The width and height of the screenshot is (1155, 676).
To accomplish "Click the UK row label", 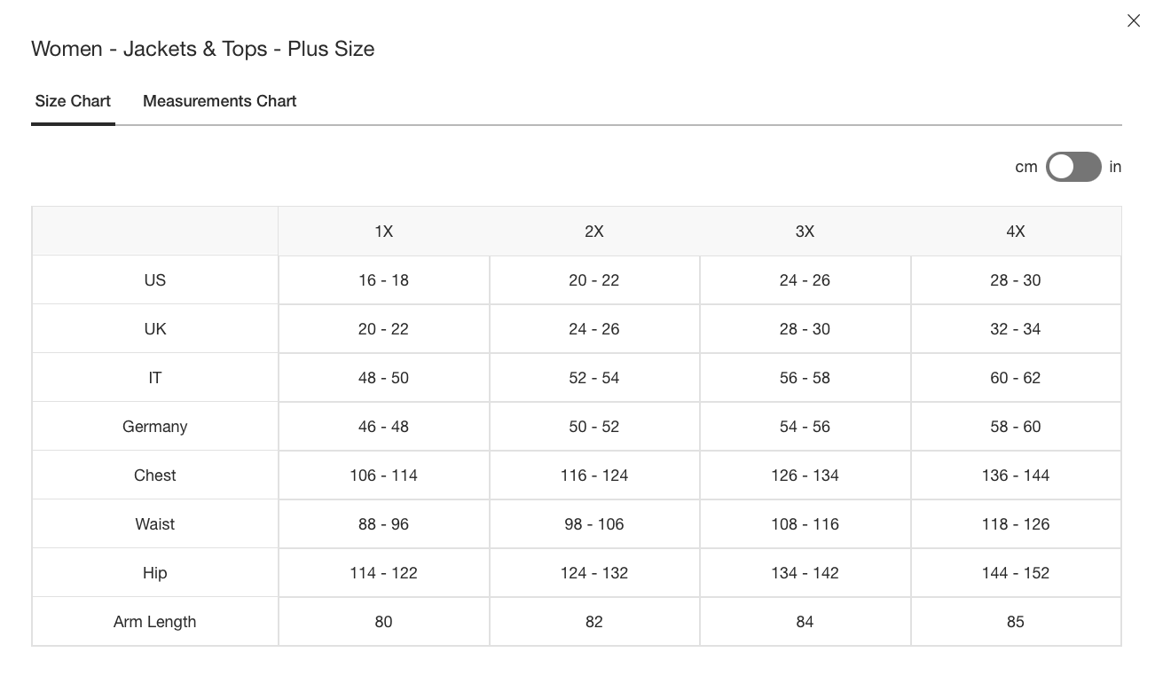I will pos(155,329).
